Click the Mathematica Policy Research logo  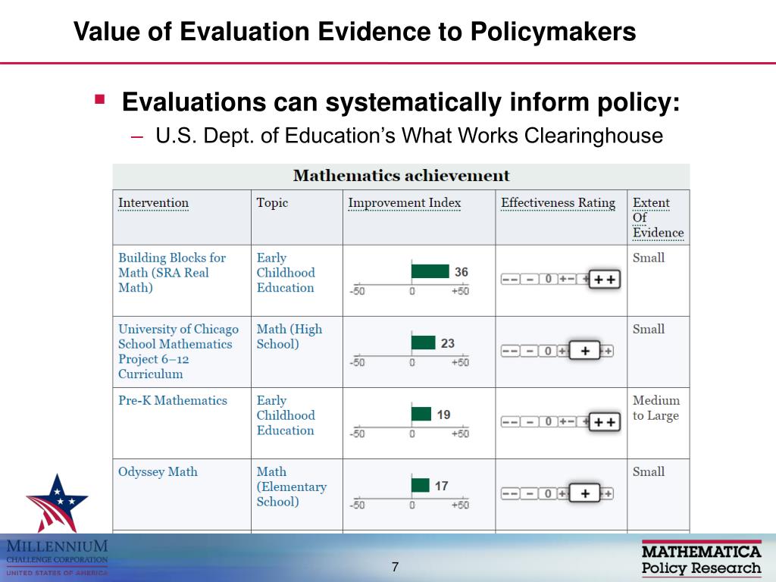pos(701,559)
